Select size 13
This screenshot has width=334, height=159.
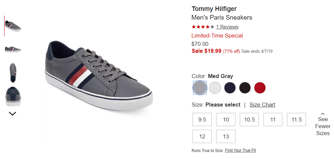tap(226, 136)
